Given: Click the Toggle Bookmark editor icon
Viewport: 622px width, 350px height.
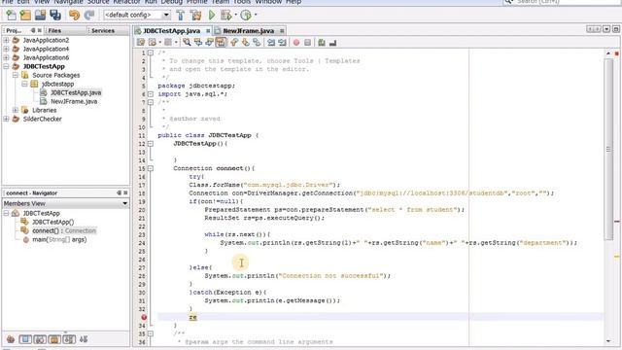Looking at the screenshot, I should pyautogui.click(x=257, y=43).
